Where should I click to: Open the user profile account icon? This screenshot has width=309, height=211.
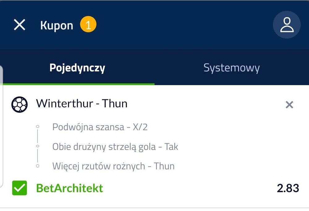point(287,25)
